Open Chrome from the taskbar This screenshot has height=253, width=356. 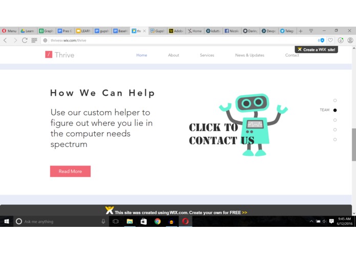point(157,221)
